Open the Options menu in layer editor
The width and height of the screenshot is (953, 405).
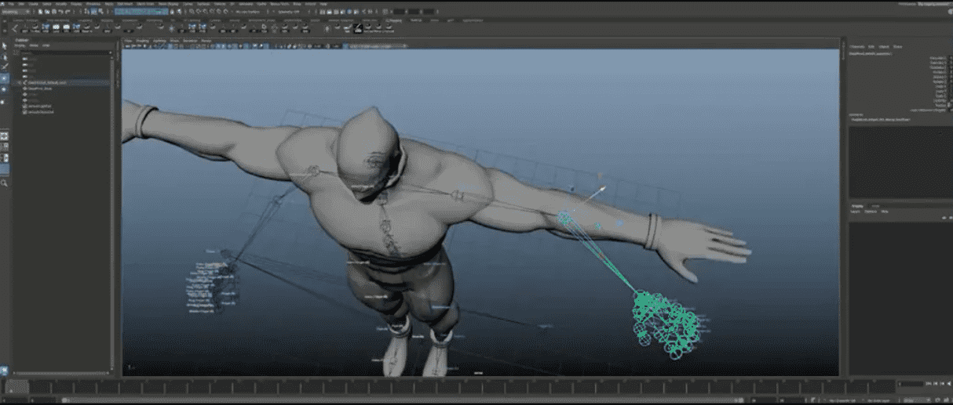[870, 212]
